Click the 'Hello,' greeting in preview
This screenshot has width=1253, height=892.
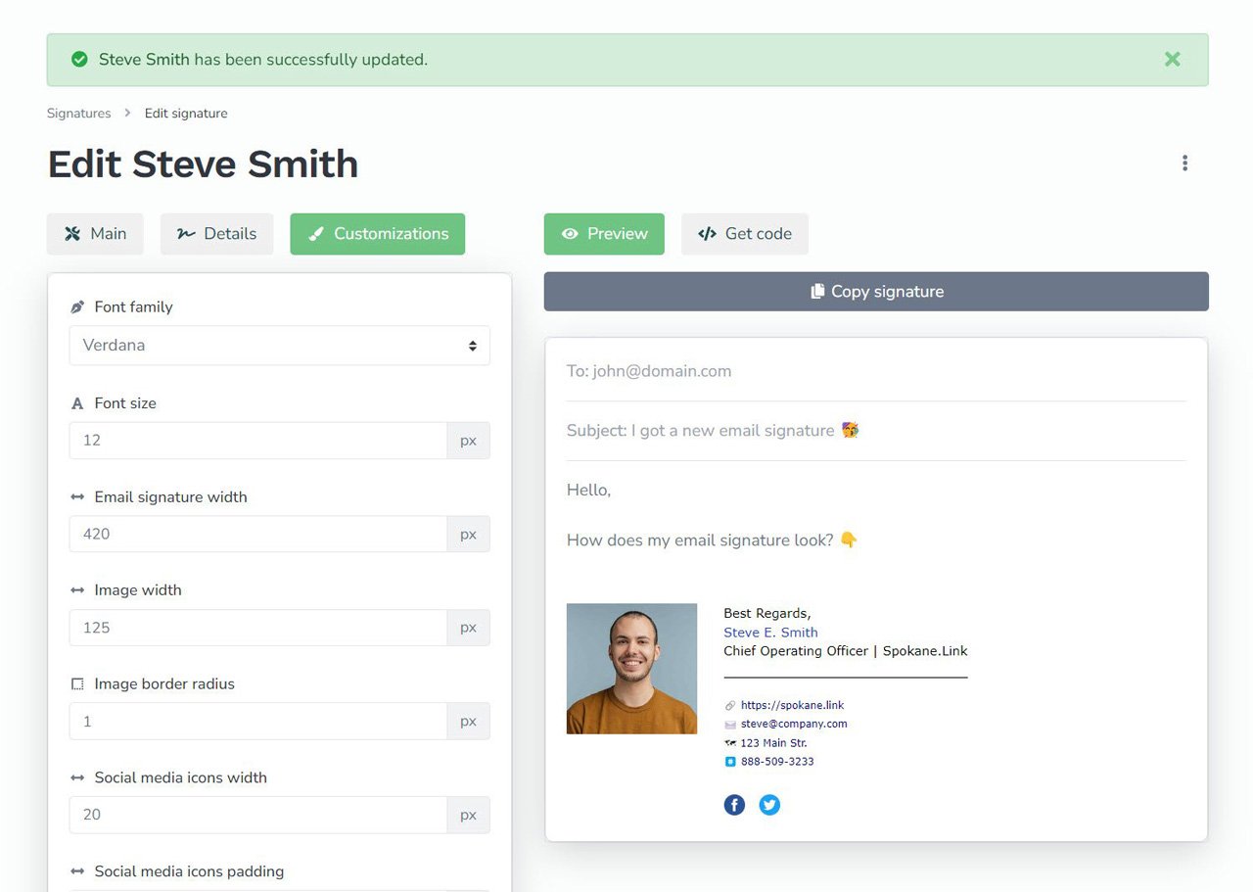588,490
